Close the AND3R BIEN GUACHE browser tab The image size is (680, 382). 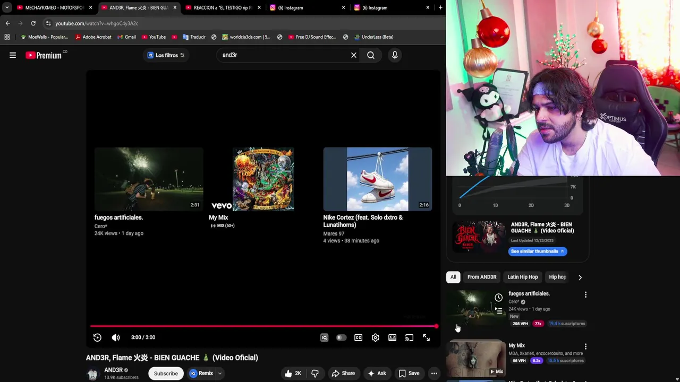click(x=175, y=7)
